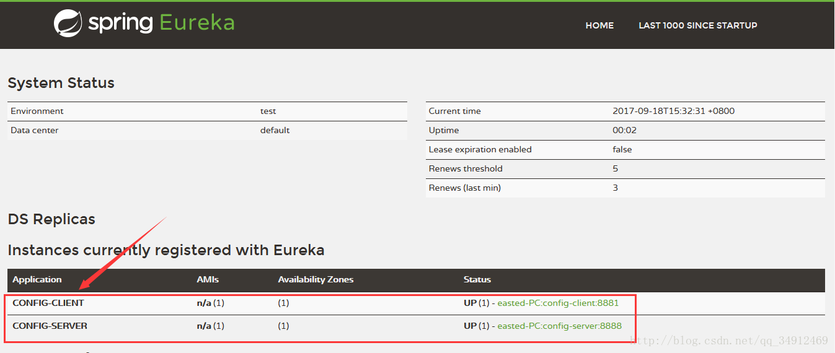Select the Renews threshold label
Screen dimensions: 835x353
click(x=466, y=168)
